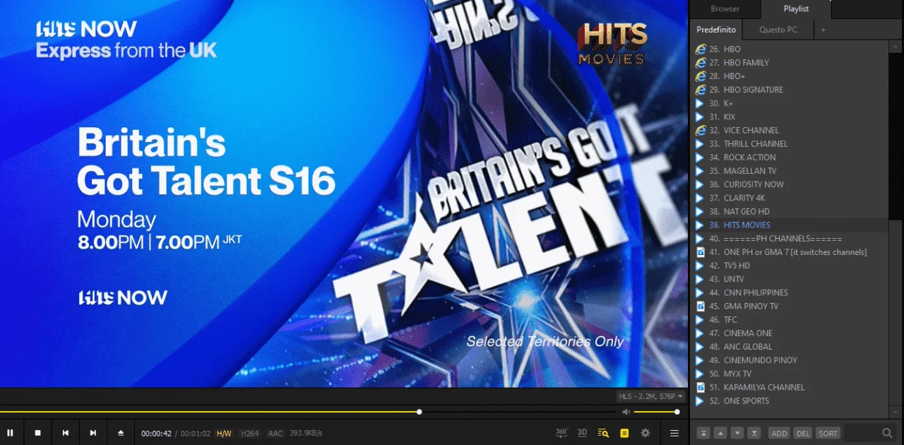Click GMA PINOY TV file icon
Image resolution: width=904 pixels, height=445 pixels.
point(701,306)
